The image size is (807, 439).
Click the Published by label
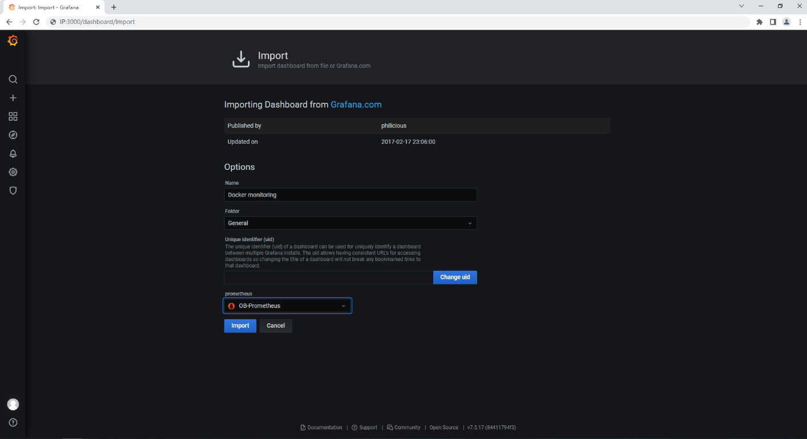pyautogui.click(x=244, y=125)
